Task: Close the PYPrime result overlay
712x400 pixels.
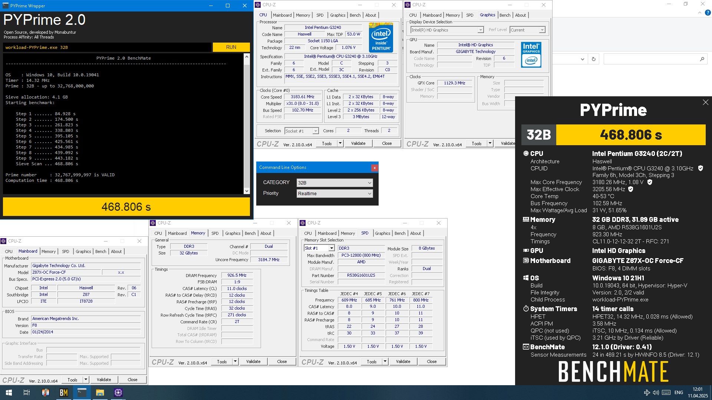Action: pos(705,102)
